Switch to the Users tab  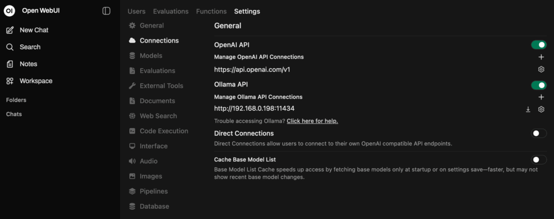[136, 11]
